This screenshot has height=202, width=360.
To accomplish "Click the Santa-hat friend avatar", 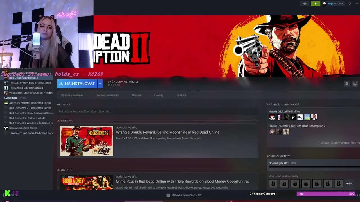I will tap(272, 117).
